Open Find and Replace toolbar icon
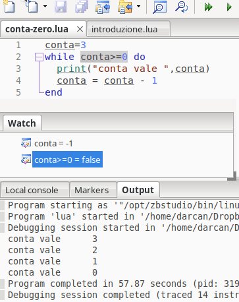This screenshot has height=302, width=239. pos(181,7)
